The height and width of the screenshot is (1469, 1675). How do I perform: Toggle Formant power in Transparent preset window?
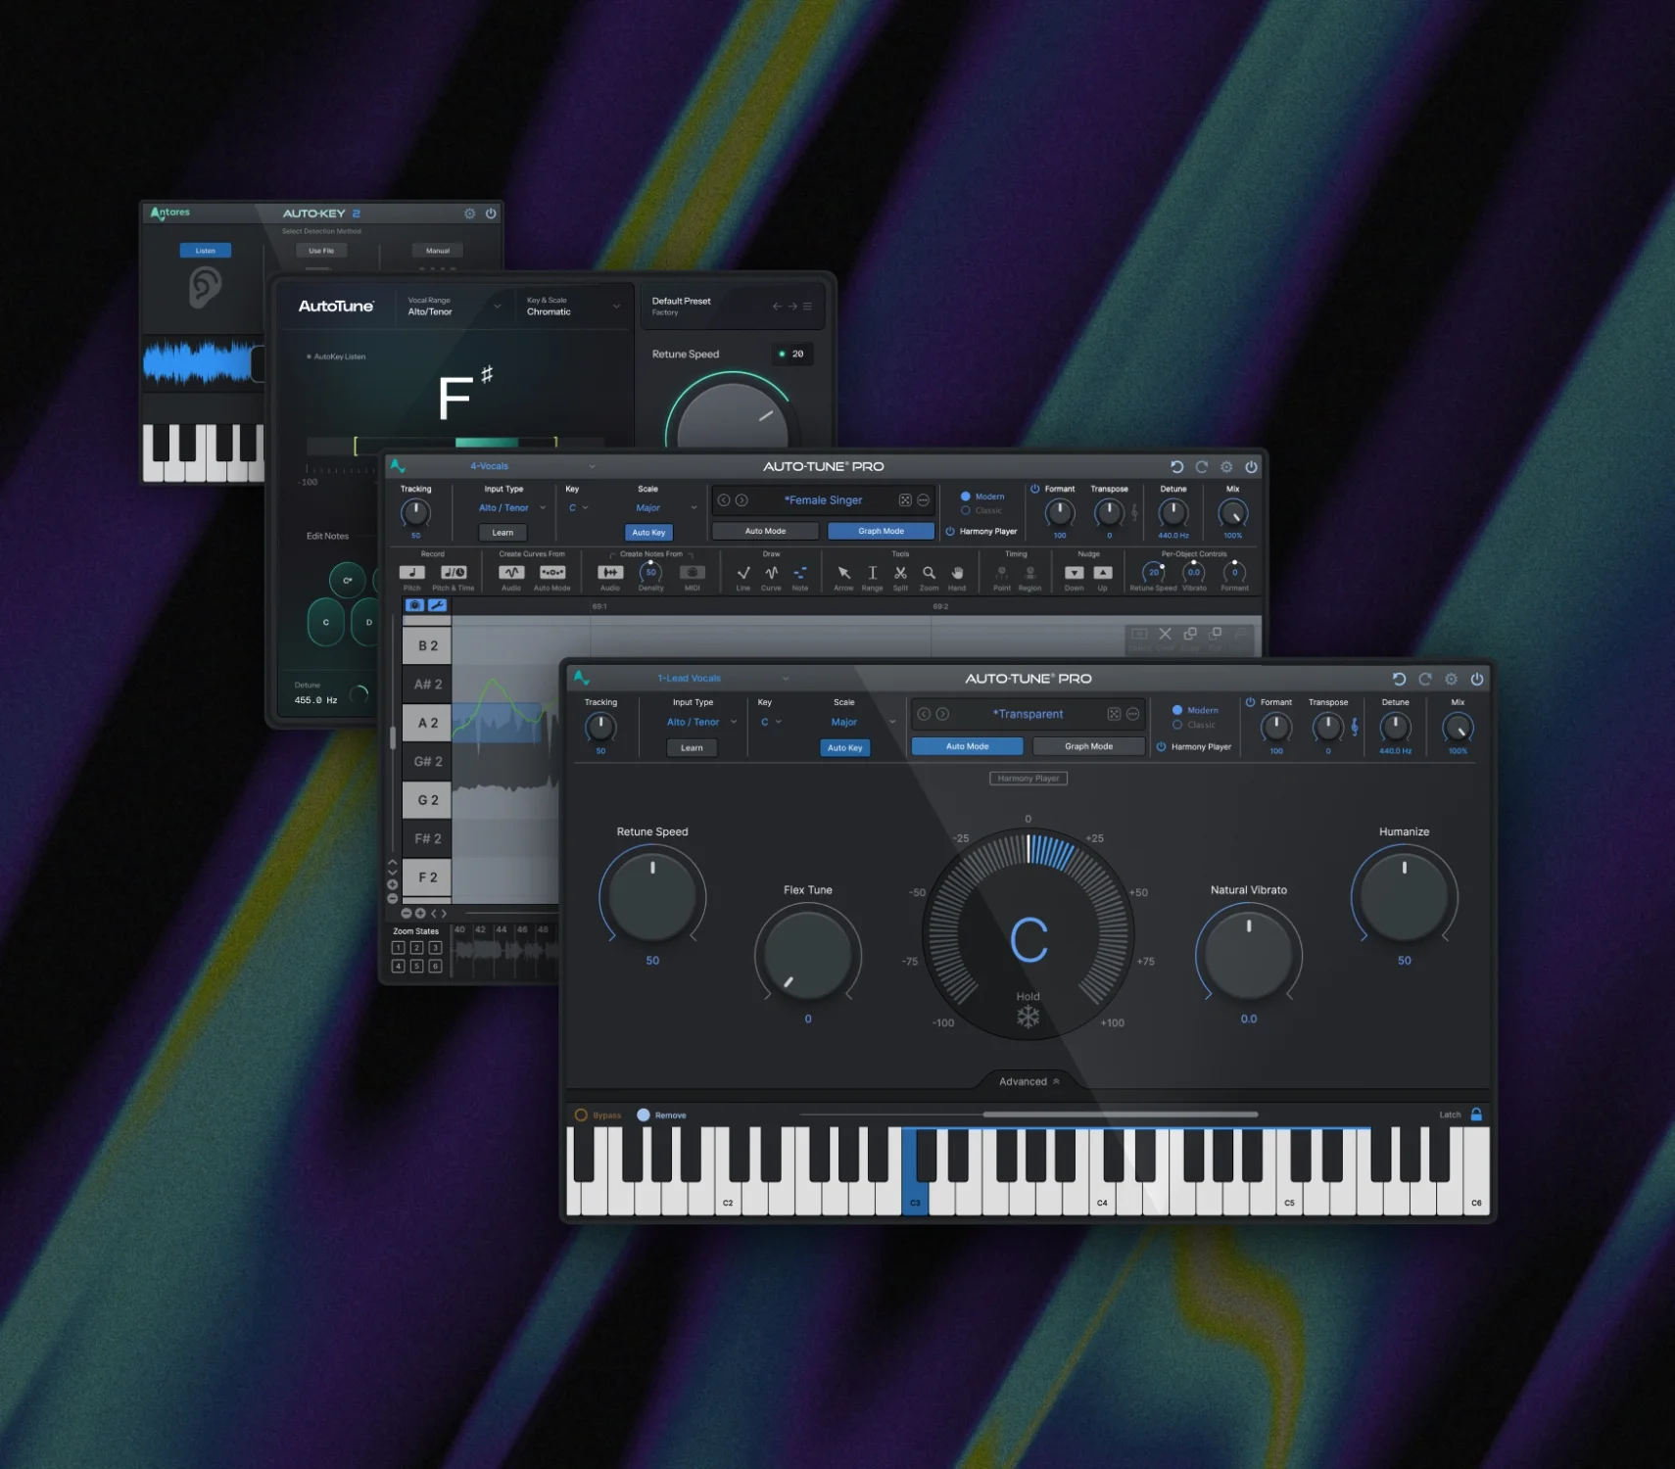click(1250, 702)
